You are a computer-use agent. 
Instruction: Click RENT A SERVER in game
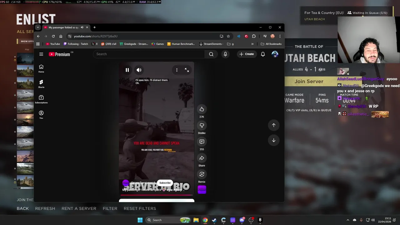coord(79,208)
